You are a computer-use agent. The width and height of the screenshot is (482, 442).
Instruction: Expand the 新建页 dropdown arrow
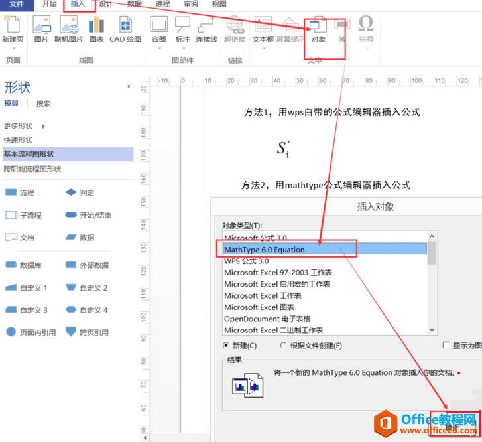click(x=13, y=48)
